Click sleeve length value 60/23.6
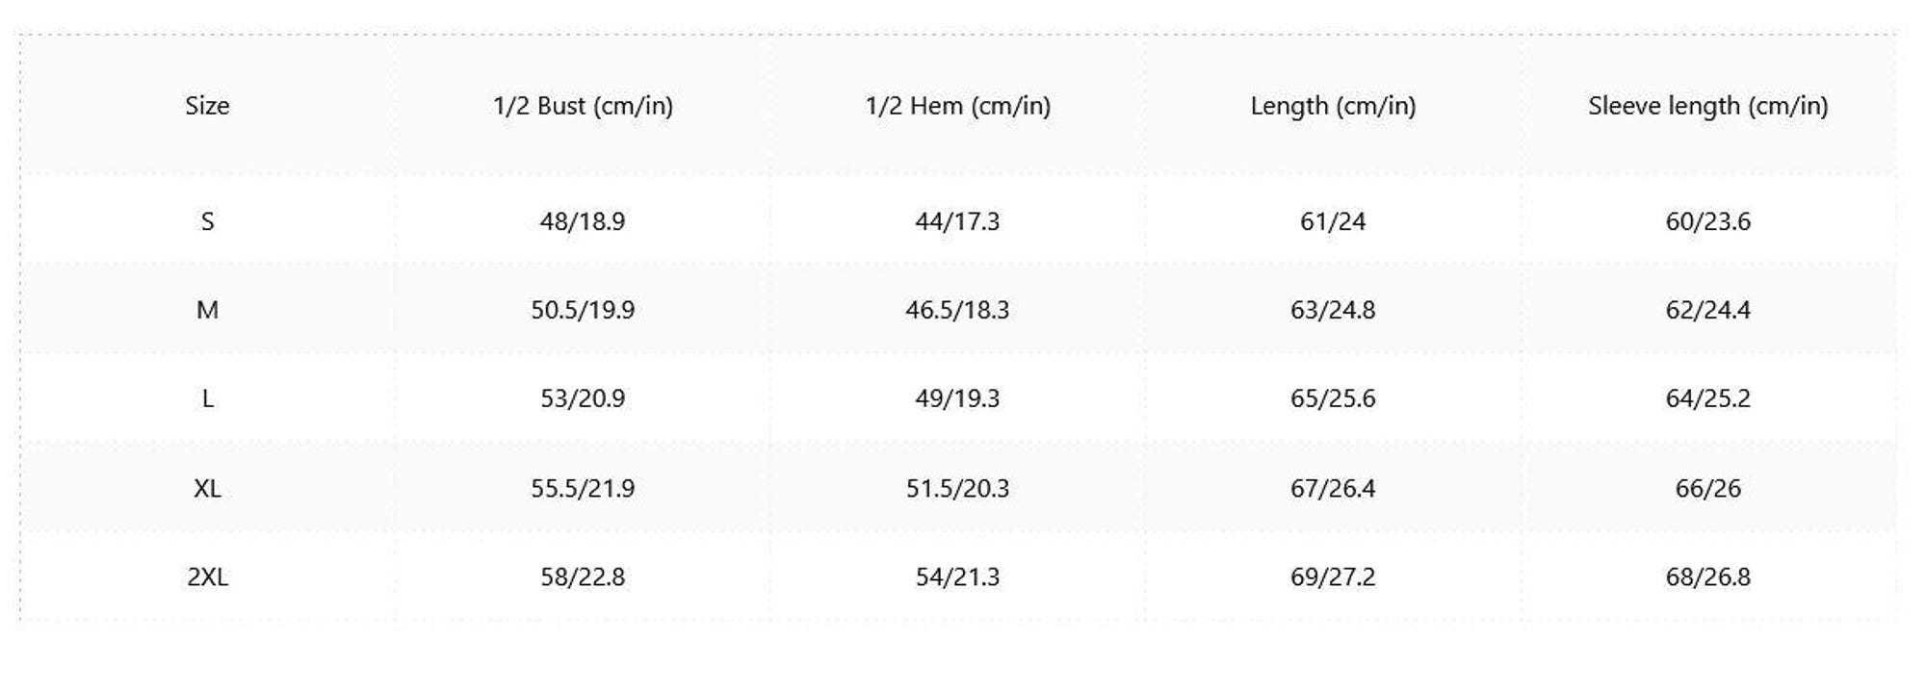 (1707, 221)
